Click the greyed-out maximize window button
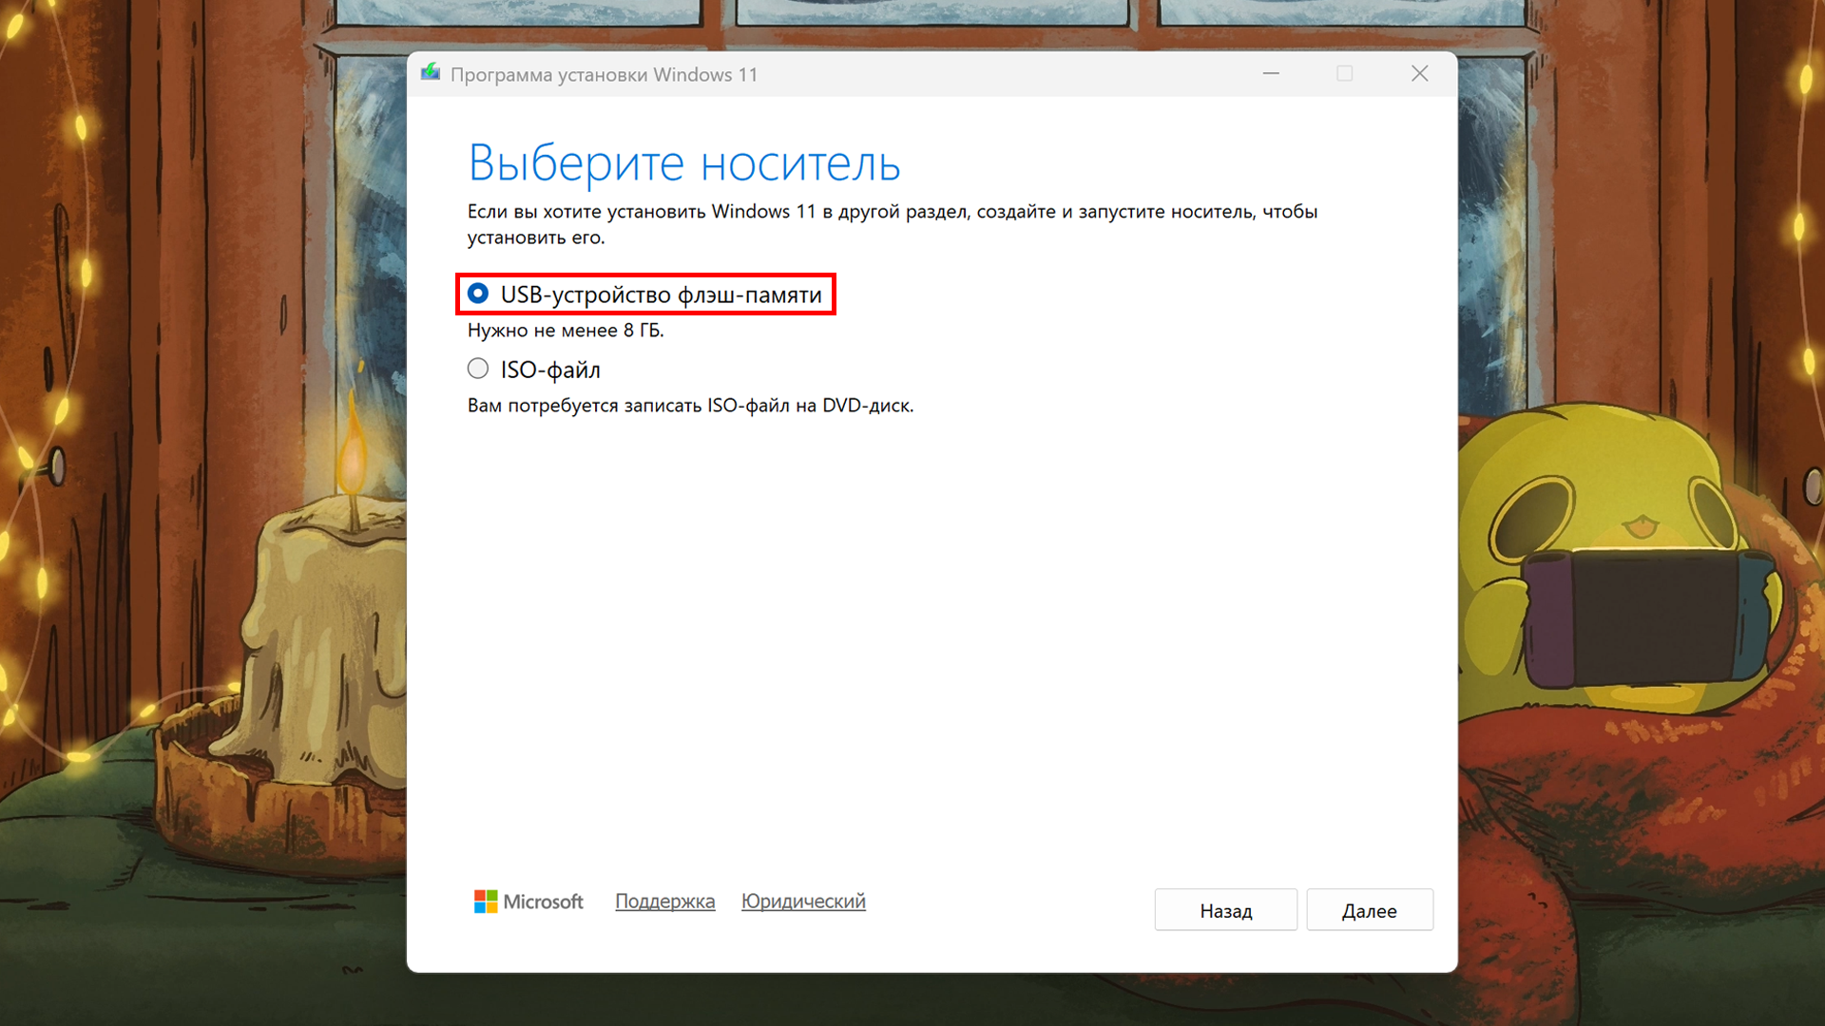The width and height of the screenshot is (1825, 1026). 1344,74
